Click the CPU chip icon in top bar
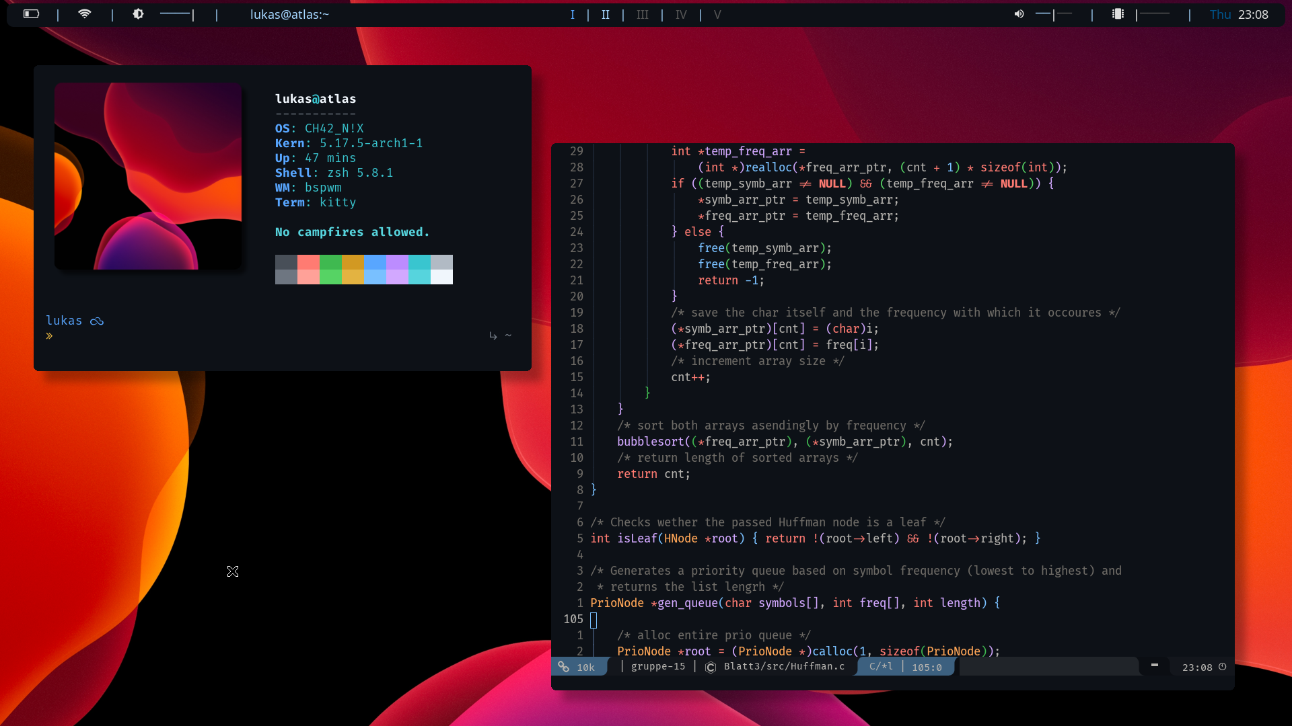The width and height of the screenshot is (1292, 726). (1118, 14)
